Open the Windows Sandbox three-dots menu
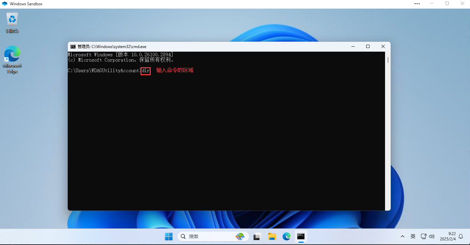470x245 pixels. click(417, 4)
